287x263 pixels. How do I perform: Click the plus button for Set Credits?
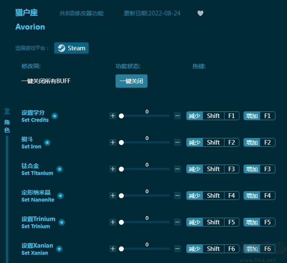[x=113, y=116]
